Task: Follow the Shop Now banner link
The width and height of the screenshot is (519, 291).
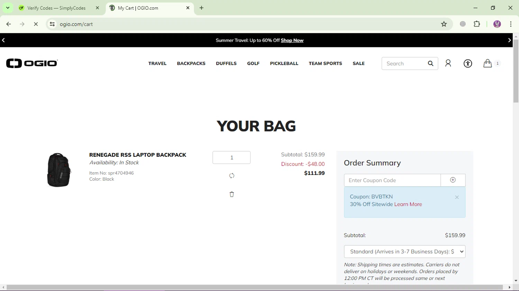Action: click(292, 40)
